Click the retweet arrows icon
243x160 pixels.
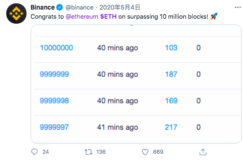[x=88, y=152]
